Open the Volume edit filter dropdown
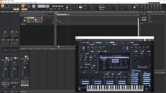This screenshot has width=166, height=93. click(x=30, y=20)
